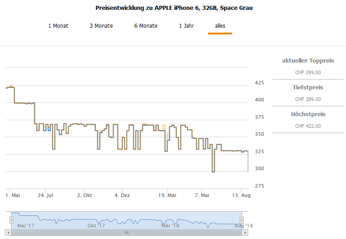Click 'Mär '18' area in the navigator
The height and width of the screenshot is (239, 346).
click(x=170, y=226)
